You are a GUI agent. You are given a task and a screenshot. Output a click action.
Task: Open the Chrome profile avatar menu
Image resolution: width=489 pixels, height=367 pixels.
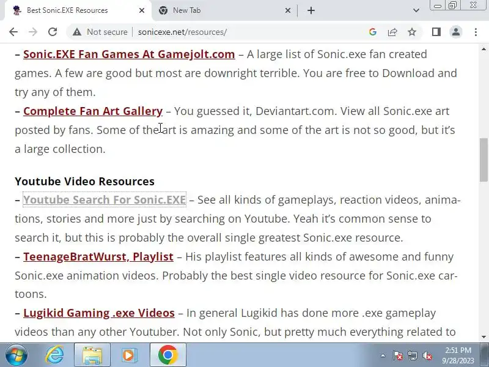coord(456,32)
